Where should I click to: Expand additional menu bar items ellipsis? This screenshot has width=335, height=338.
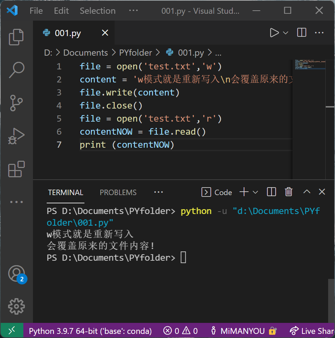(133, 11)
